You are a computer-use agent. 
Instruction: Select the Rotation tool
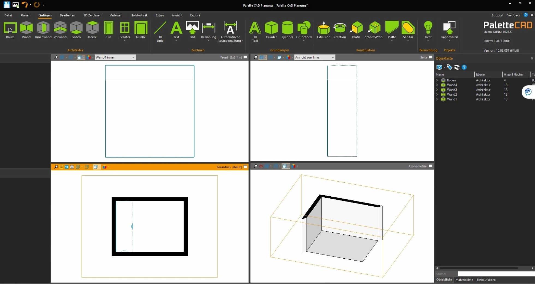(340, 30)
